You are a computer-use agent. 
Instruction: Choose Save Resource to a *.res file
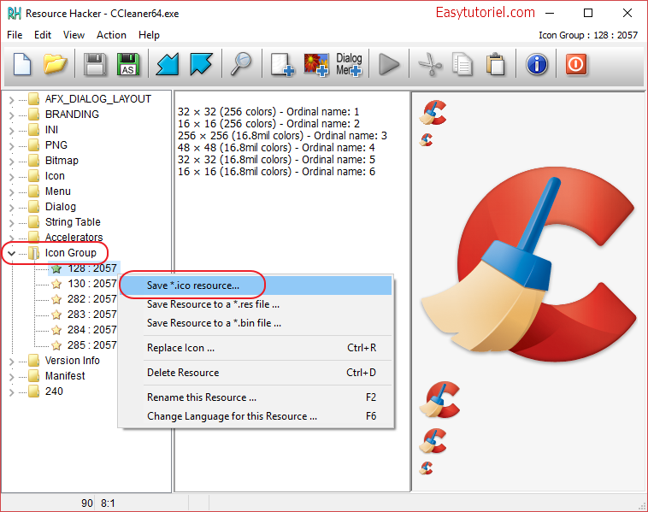pos(256,304)
